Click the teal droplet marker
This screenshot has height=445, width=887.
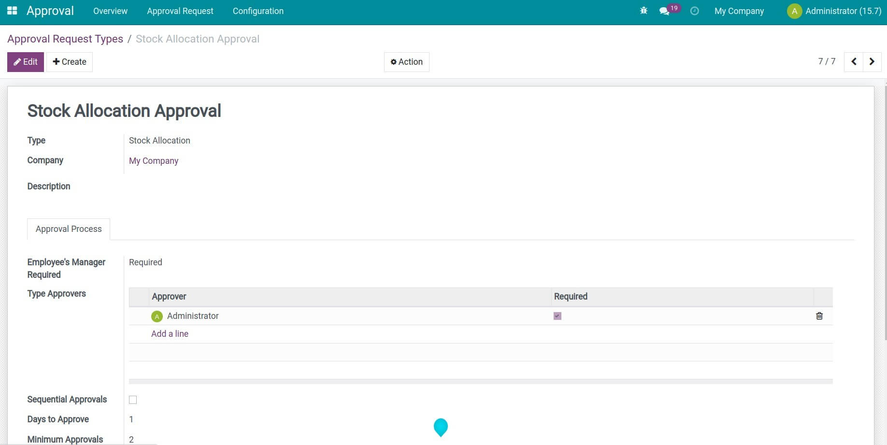(441, 427)
